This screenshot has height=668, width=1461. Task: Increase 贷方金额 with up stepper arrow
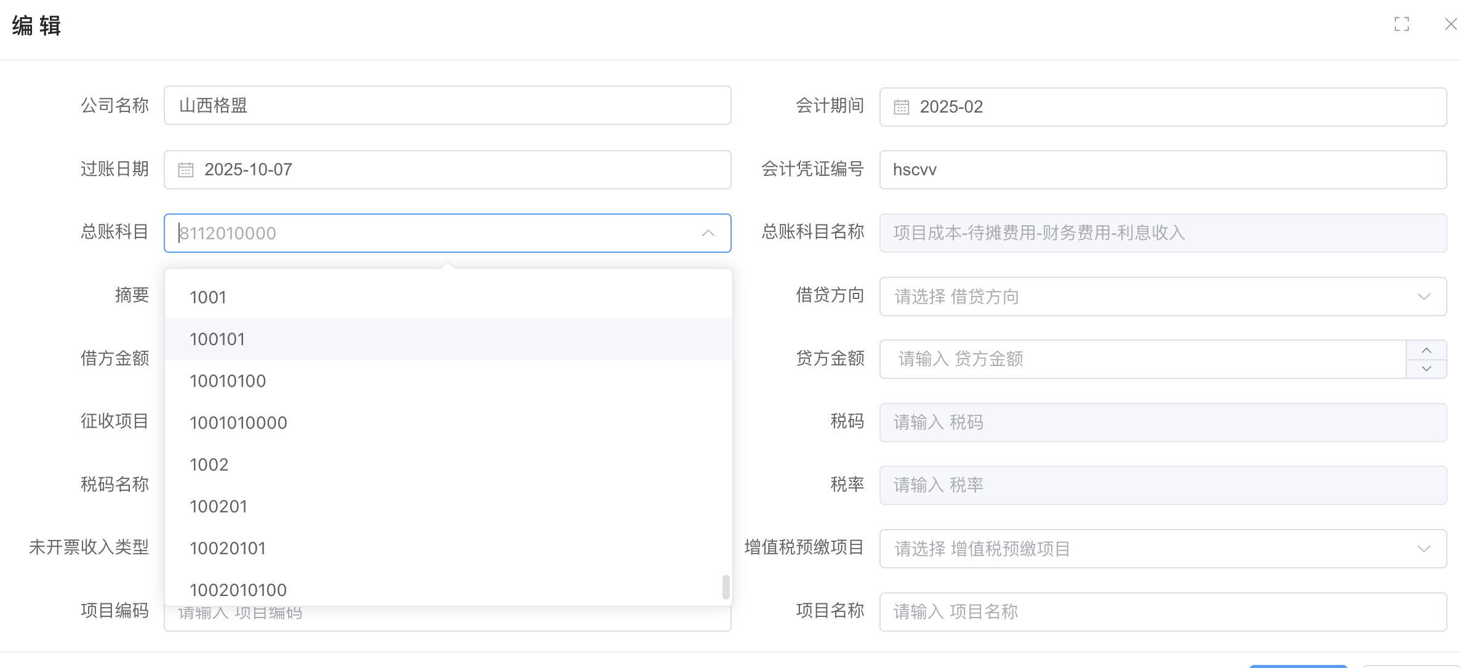tap(1426, 350)
